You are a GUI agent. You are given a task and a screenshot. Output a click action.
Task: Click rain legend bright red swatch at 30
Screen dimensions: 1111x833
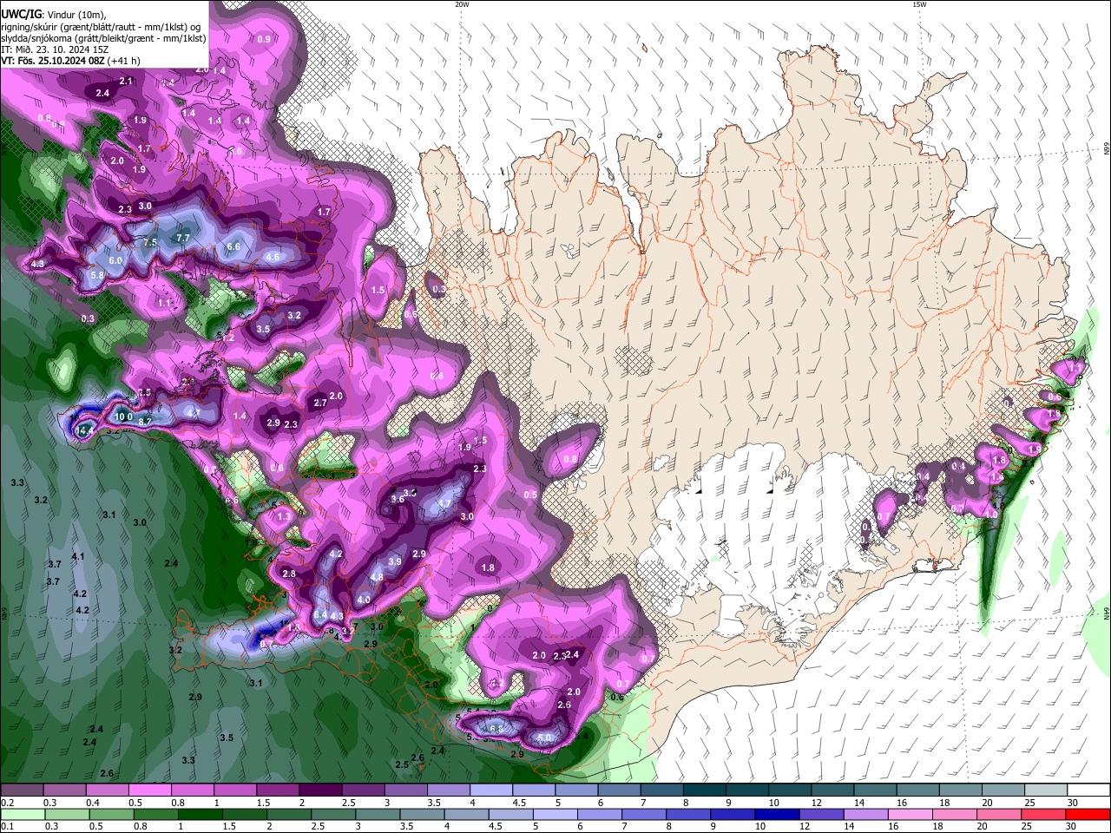(1088, 814)
